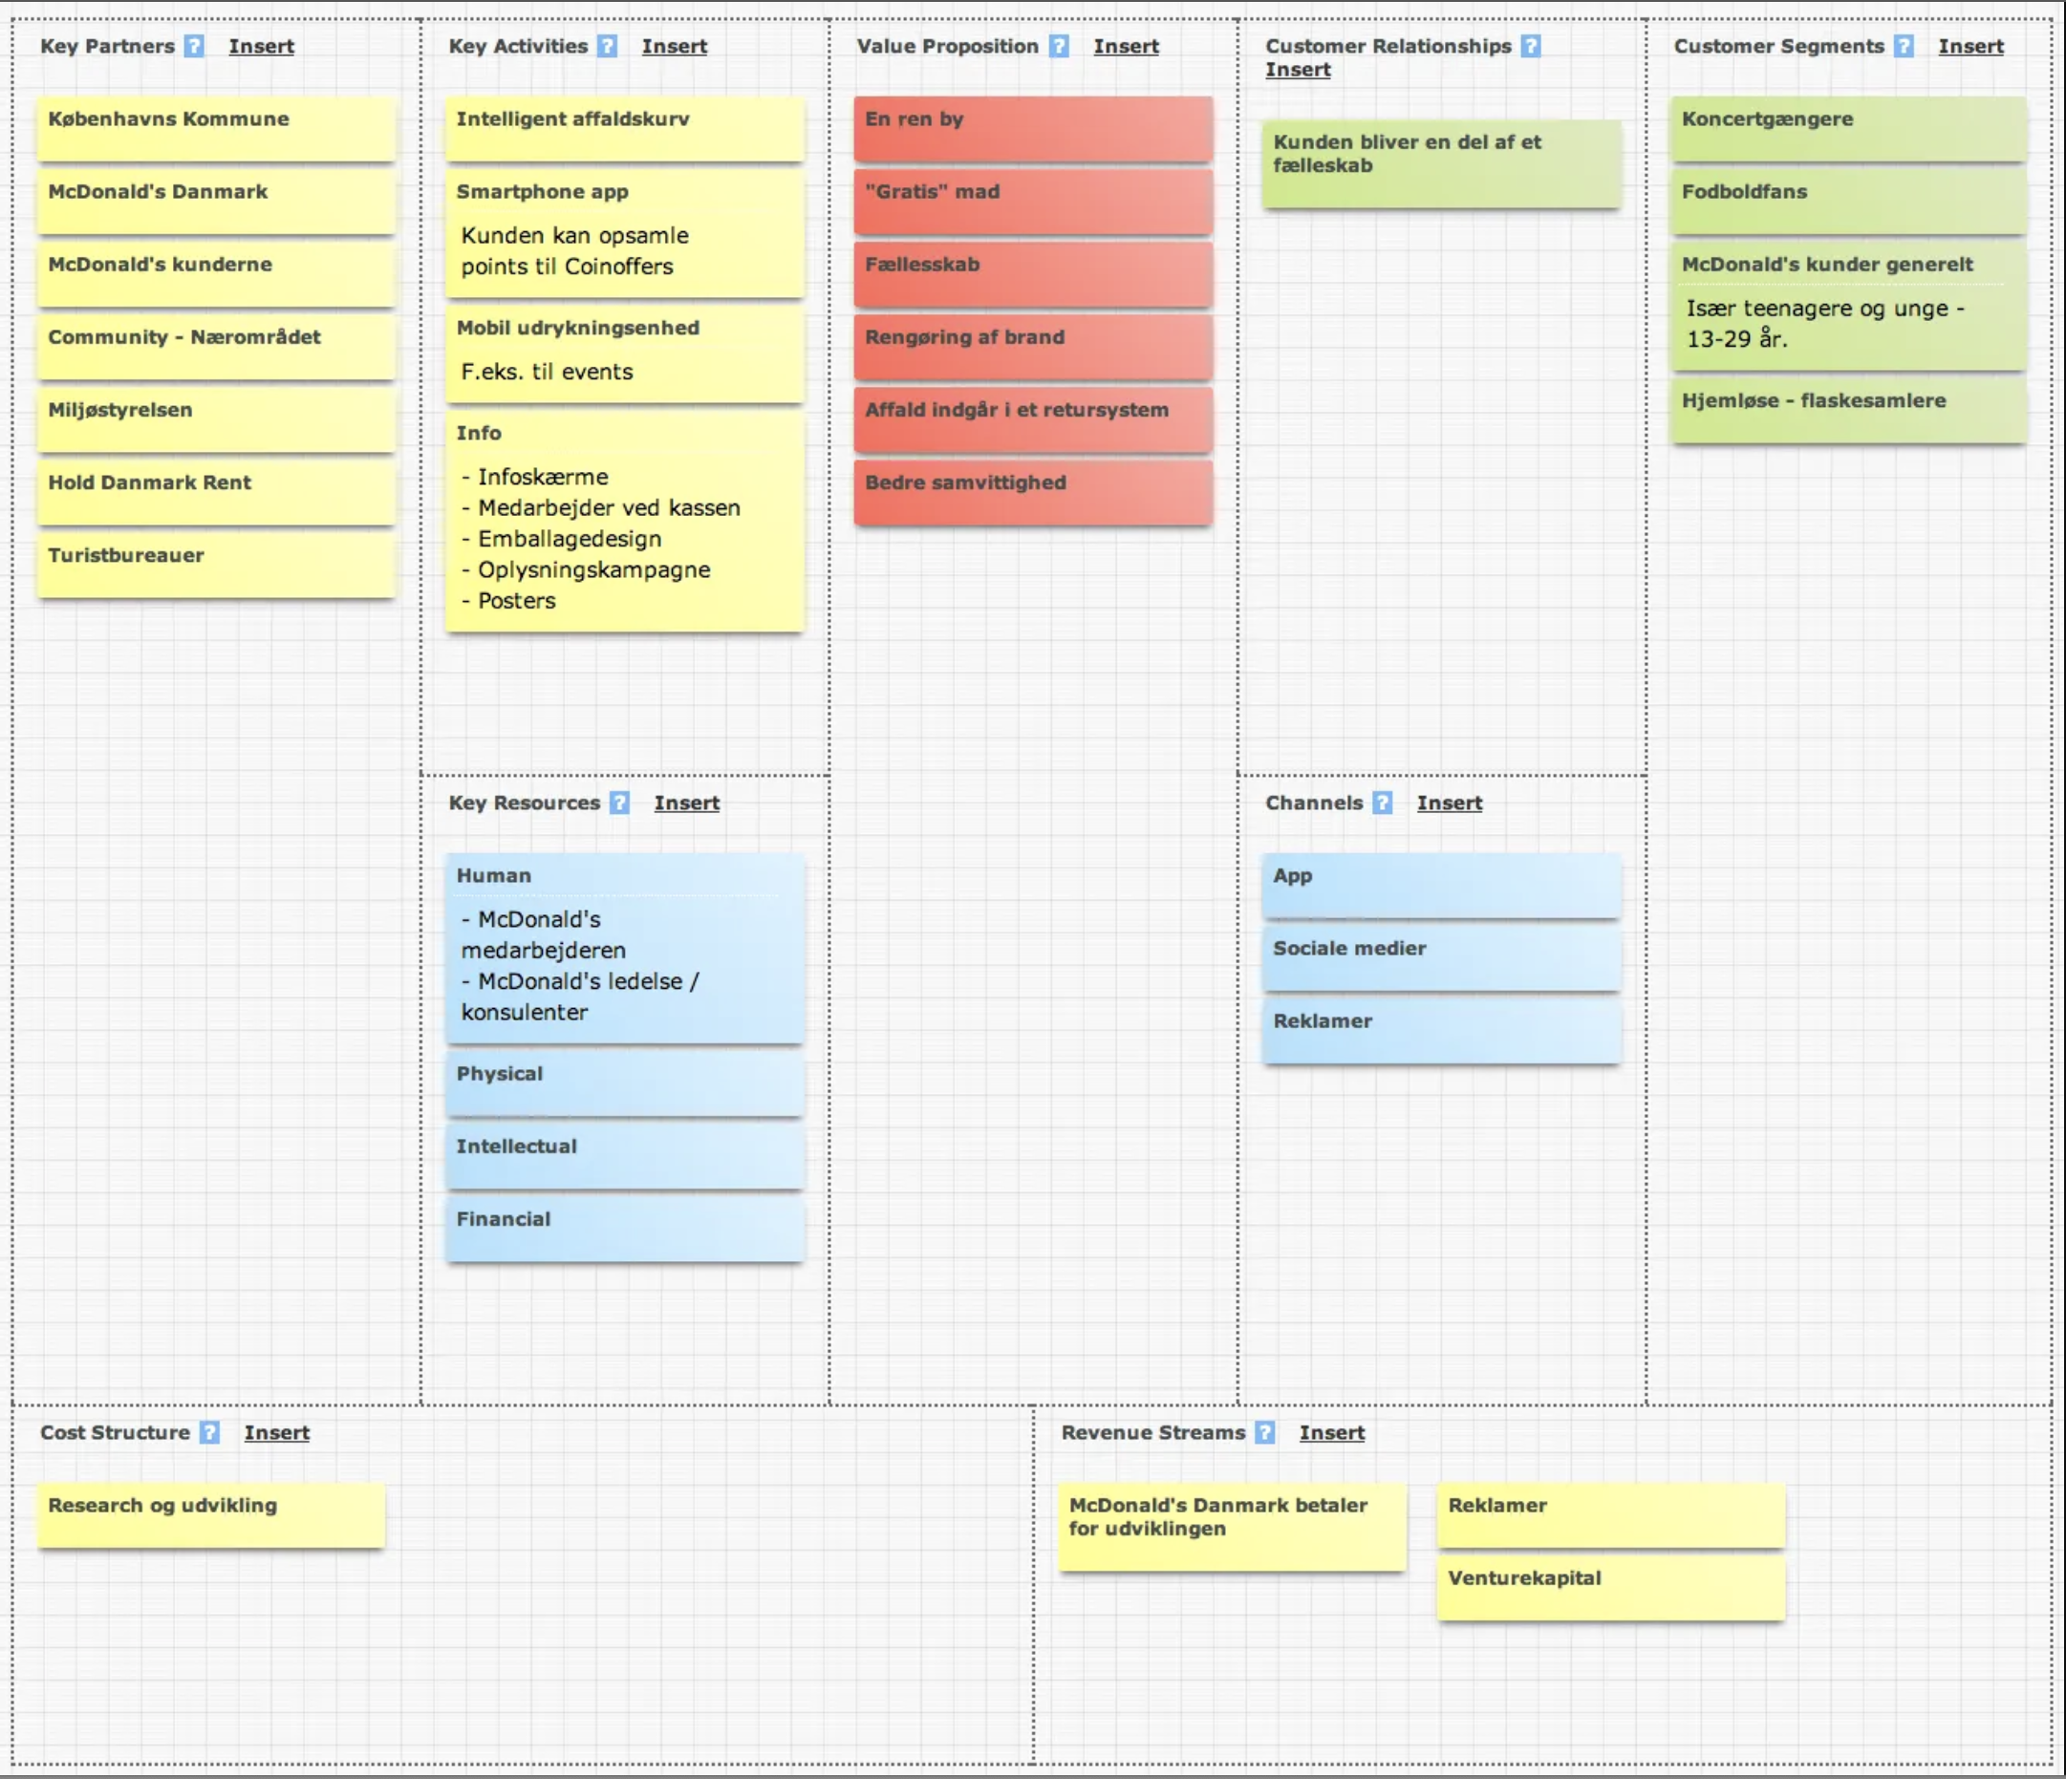The height and width of the screenshot is (1779, 2066).
Task: Open the Channels help icon
Action: (x=1382, y=803)
